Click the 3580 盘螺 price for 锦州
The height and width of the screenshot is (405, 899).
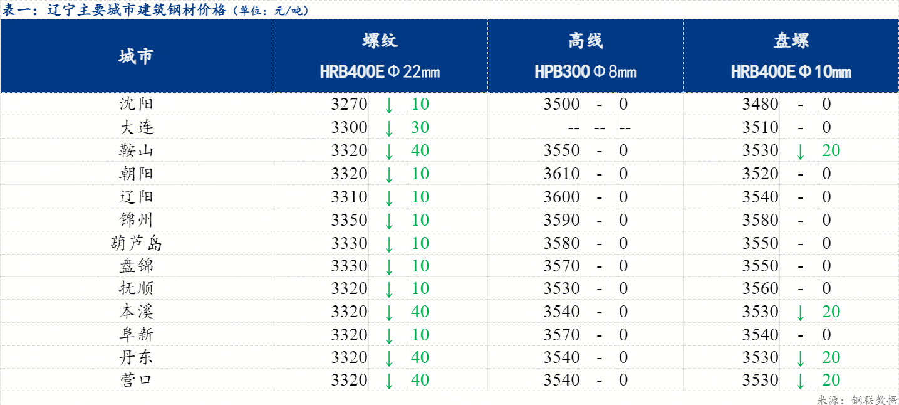coord(760,220)
